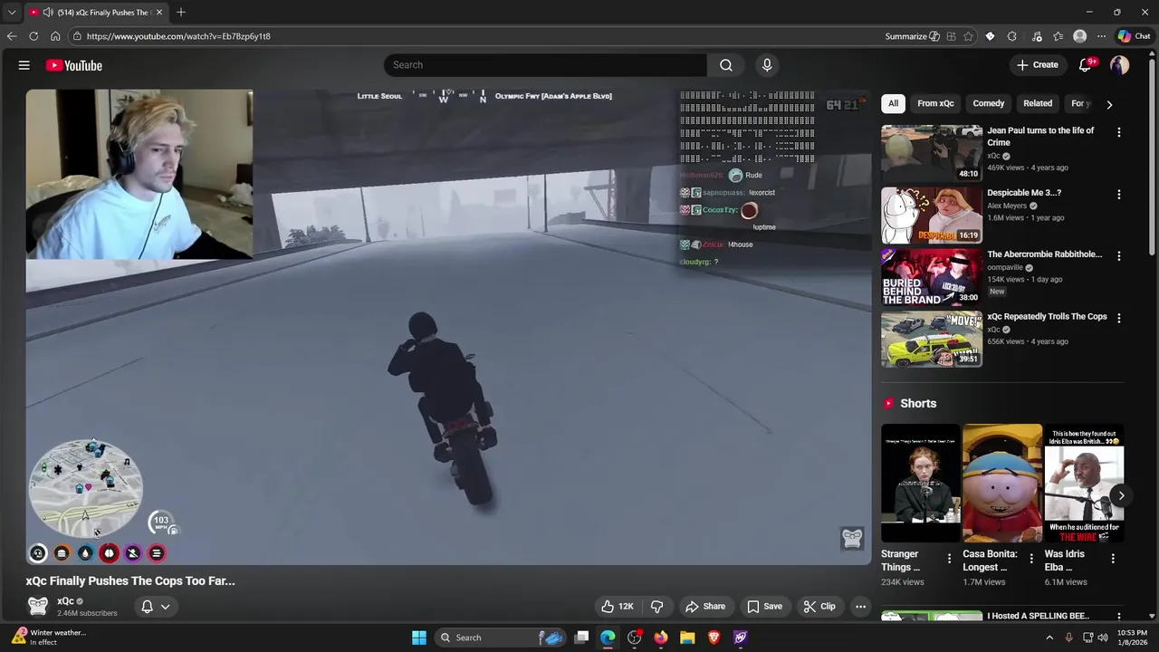Screen dimensions: 1159x652
Task: Open Jean Paul life of Crime thumbnail
Action: pos(932,153)
